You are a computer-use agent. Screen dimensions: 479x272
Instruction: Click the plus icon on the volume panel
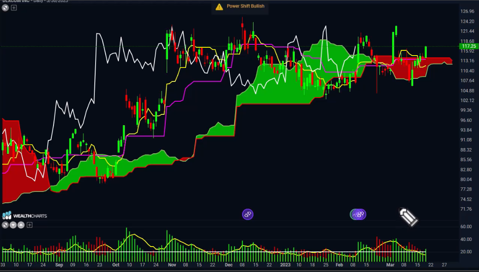30,225
